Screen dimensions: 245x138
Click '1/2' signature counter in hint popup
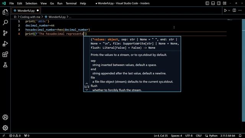(87, 87)
